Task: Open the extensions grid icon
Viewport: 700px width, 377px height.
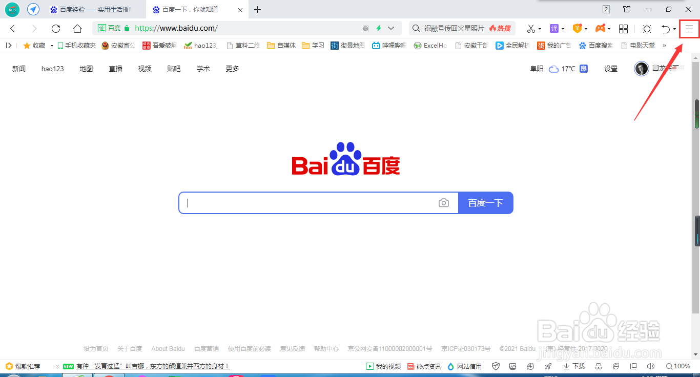Action: (623, 29)
